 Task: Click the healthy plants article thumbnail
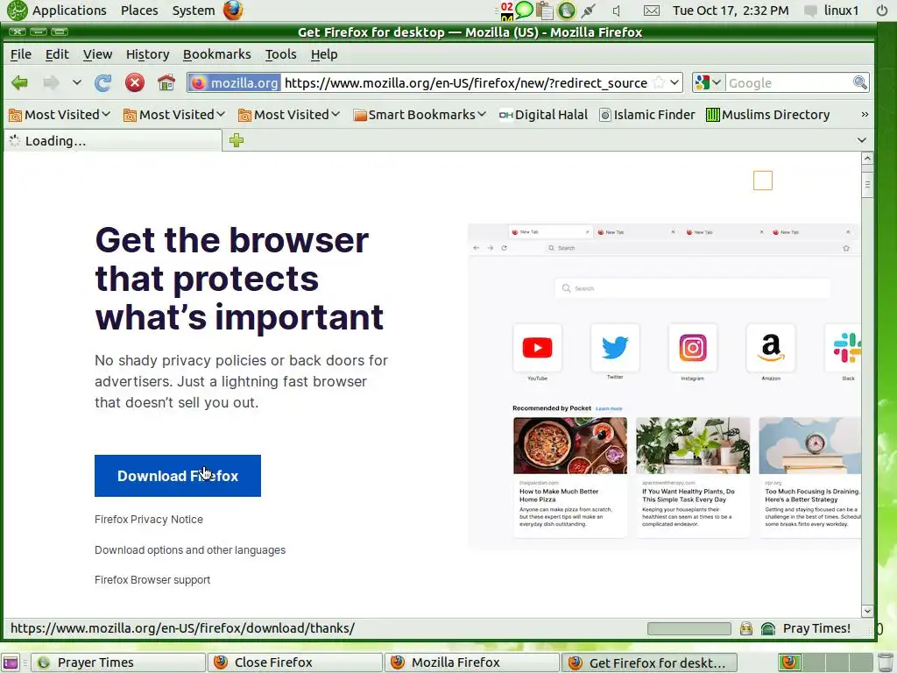coord(693,446)
